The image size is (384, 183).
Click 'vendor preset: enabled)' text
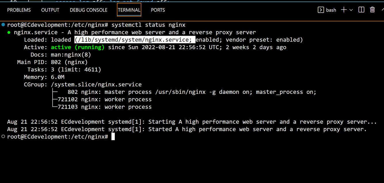click(264, 40)
